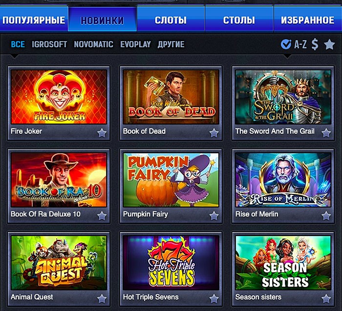Switch to the Популярные tab
342x311 pixels.
tap(34, 20)
